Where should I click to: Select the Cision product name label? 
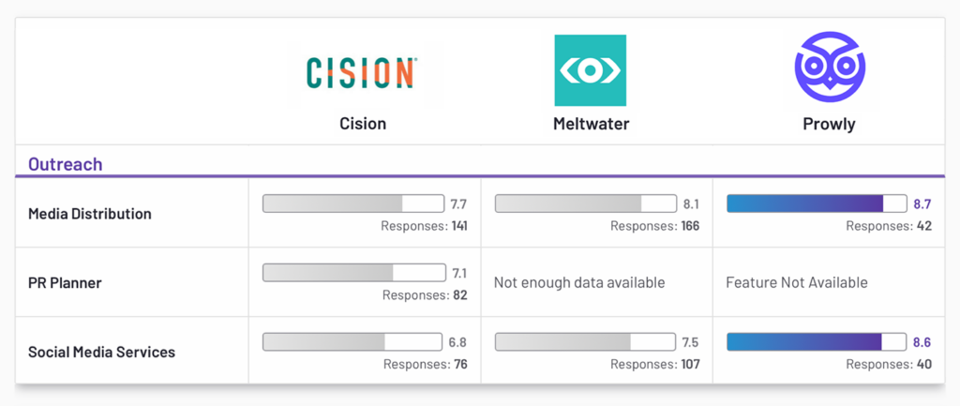[x=363, y=123]
